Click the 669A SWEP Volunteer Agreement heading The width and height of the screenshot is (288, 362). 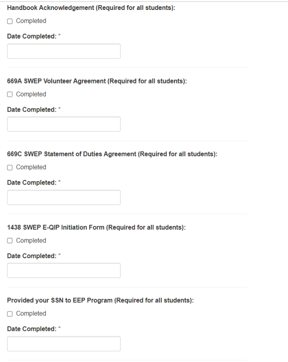97,81
